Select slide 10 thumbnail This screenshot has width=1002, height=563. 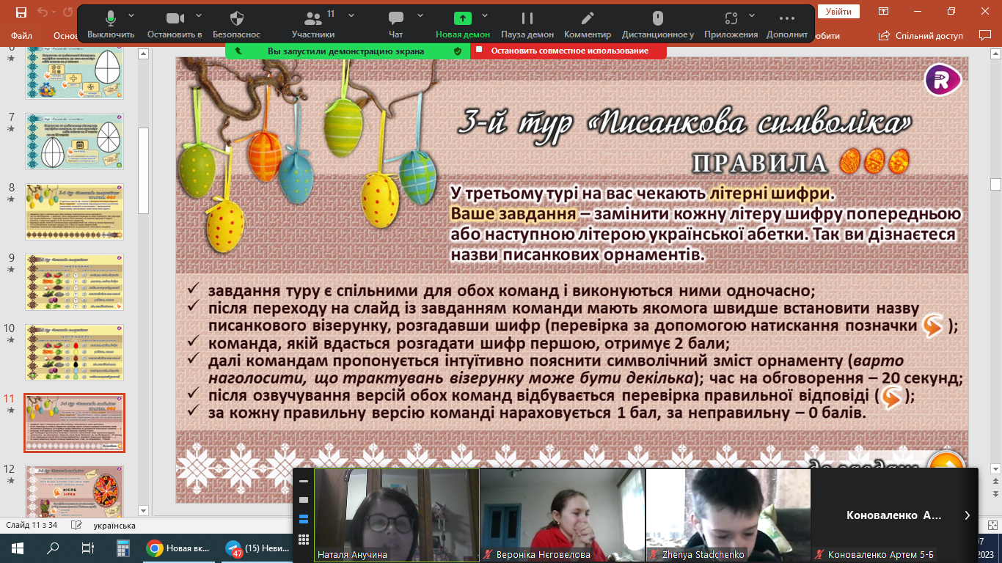click(x=74, y=352)
